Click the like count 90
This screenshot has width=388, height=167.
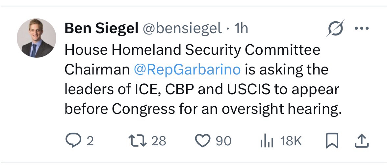coord(223,141)
